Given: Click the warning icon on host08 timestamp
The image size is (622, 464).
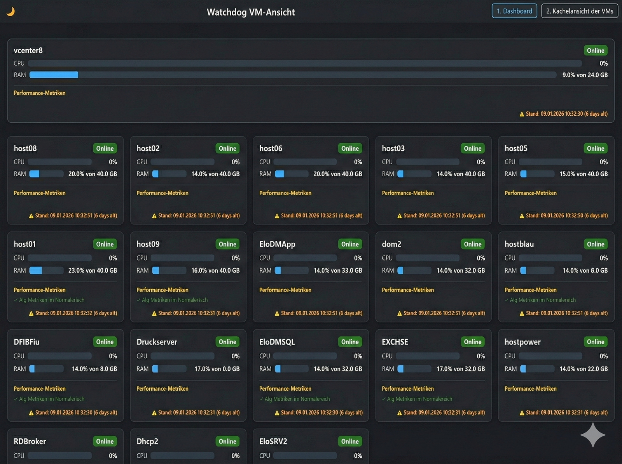Looking at the screenshot, I should point(31,216).
